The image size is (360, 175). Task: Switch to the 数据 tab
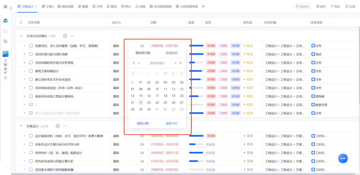(83, 7)
